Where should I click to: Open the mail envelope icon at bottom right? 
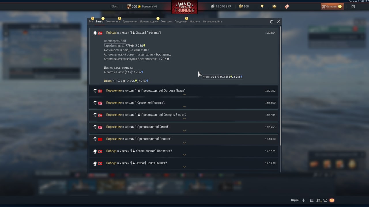(332, 200)
